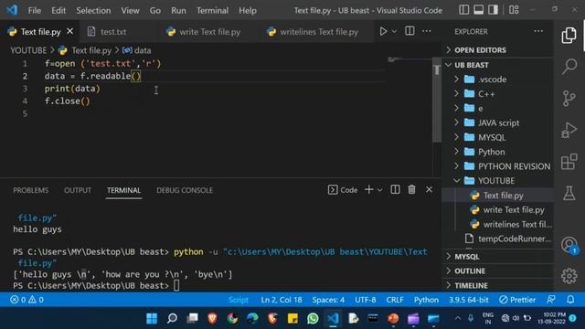Image resolution: width=585 pixels, height=329 pixels.
Task: Open the Manage gear icon
Action: coord(569,276)
